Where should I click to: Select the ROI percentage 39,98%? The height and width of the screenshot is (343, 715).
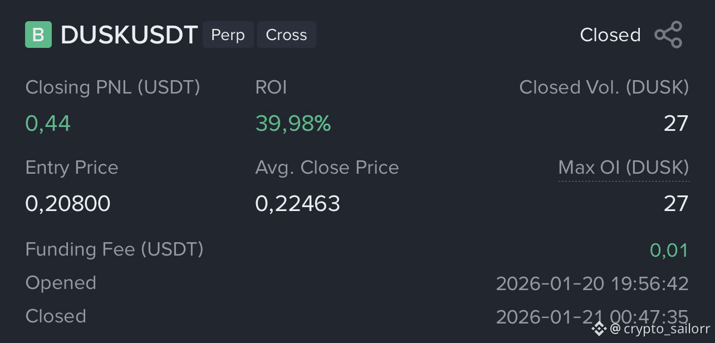[293, 123]
